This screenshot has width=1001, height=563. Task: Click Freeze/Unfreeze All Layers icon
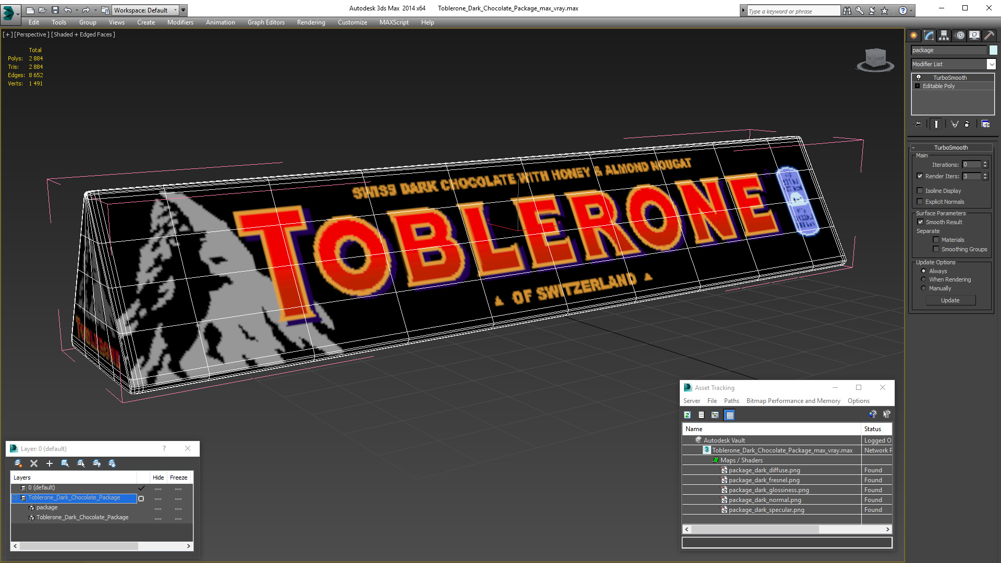(x=112, y=463)
